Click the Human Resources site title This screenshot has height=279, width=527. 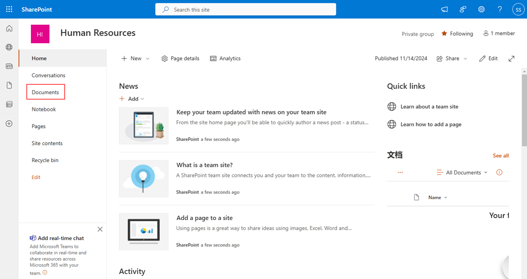coord(98,33)
